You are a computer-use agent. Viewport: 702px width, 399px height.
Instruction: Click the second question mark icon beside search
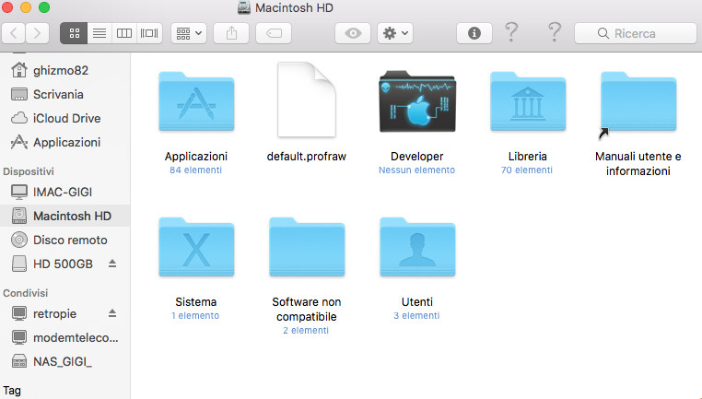pyautogui.click(x=555, y=32)
